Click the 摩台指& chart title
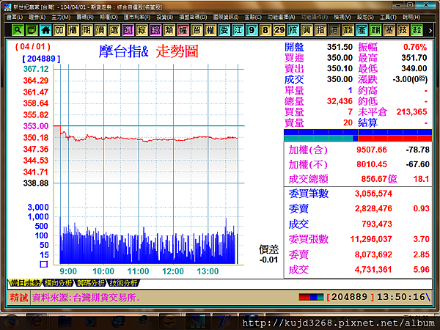The width and height of the screenshot is (440, 330). (x=123, y=51)
